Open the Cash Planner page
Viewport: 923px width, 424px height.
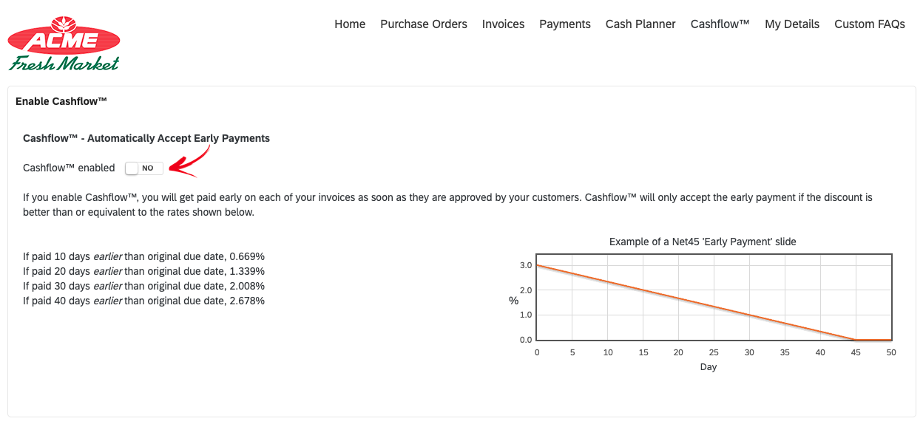640,24
